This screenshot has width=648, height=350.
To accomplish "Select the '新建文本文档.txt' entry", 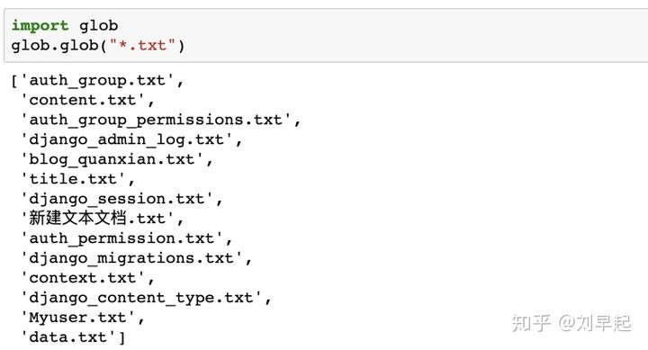I will pyautogui.click(x=97, y=218).
